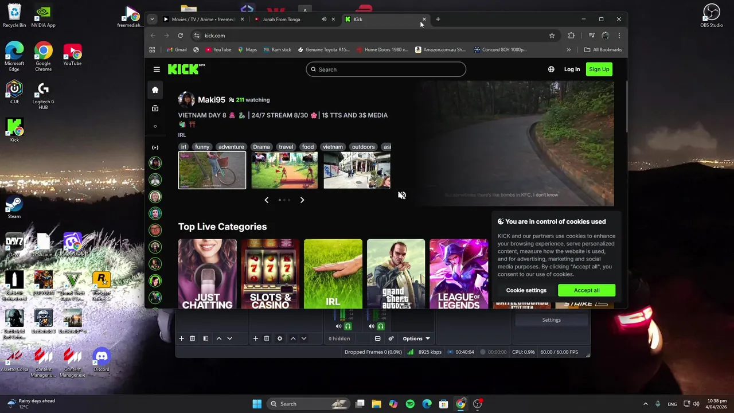Open the OBS Studio desktop shortcut
This screenshot has width=734, height=413.
point(712,15)
